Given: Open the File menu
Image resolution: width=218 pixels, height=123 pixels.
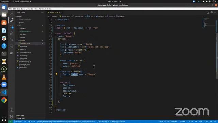Looking at the screenshot, I should pyautogui.click(x=10, y=9).
